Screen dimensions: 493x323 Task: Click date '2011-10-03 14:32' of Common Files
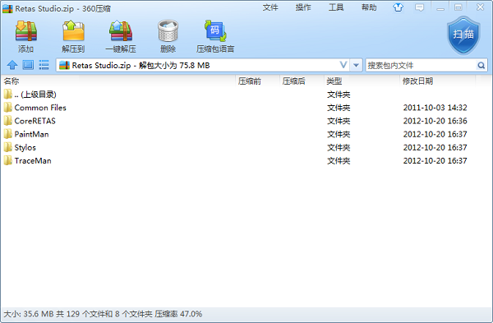[x=435, y=108]
